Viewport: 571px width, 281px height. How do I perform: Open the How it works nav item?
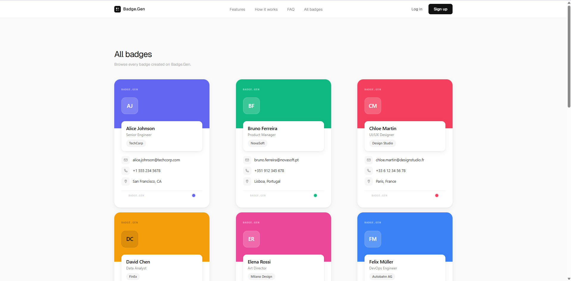click(x=266, y=10)
